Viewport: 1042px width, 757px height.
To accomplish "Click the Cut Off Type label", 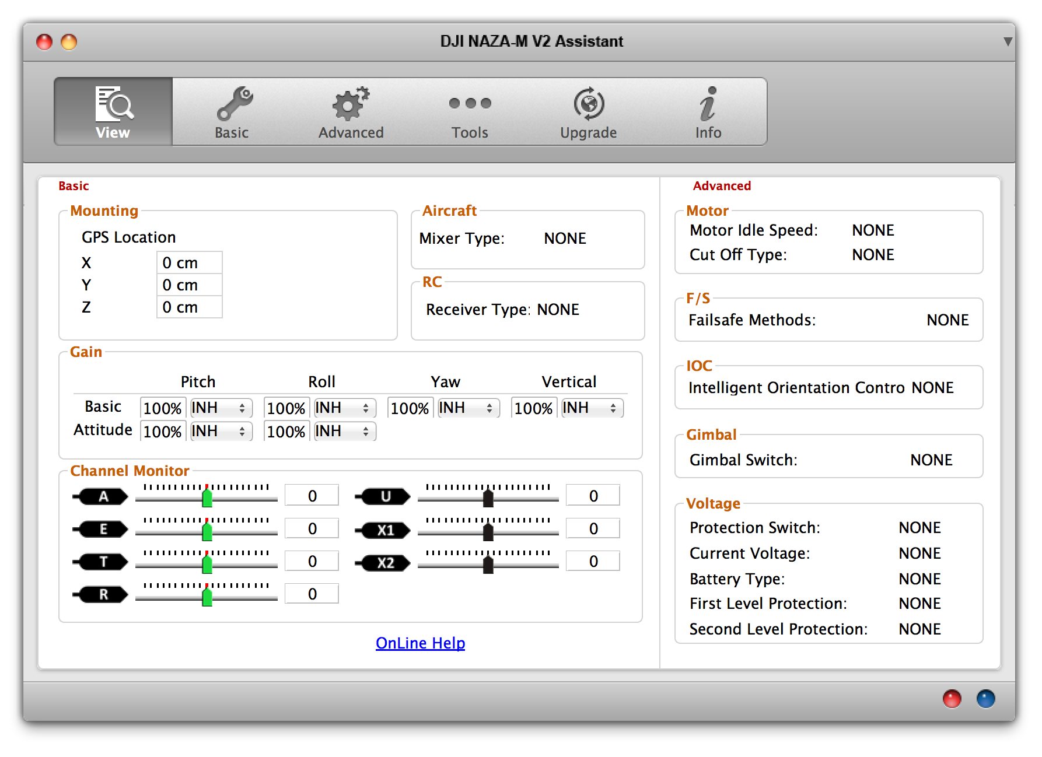I will (x=738, y=255).
